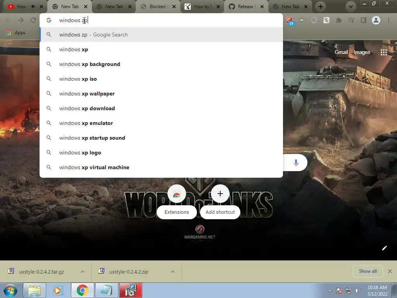Open downloaded uxstyle-0.2.4.2.tar.gz file
The height and width of the screenshot is (298, 397).
41,272
